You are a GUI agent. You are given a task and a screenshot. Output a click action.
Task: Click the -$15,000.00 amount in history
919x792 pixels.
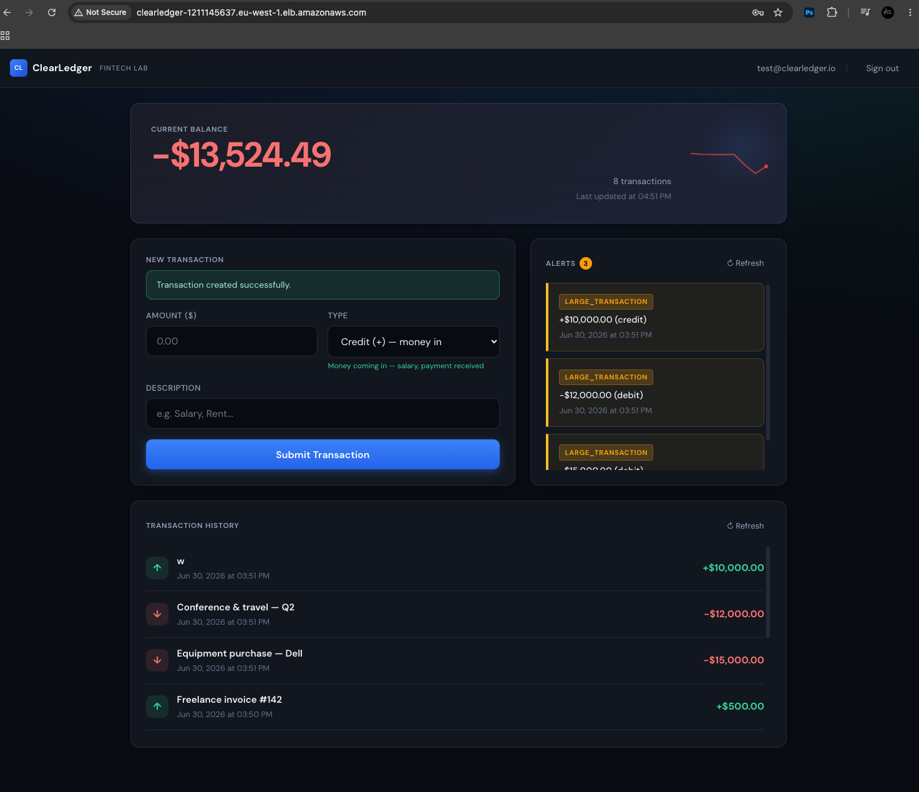tap(734, 660)
